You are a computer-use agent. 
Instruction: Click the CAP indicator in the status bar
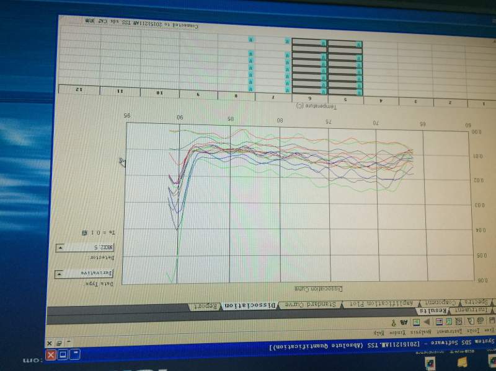(x=103, y=21)
